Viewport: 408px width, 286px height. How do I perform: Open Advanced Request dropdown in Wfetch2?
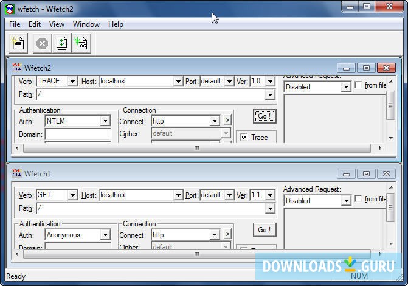click(x=346, y=87)
